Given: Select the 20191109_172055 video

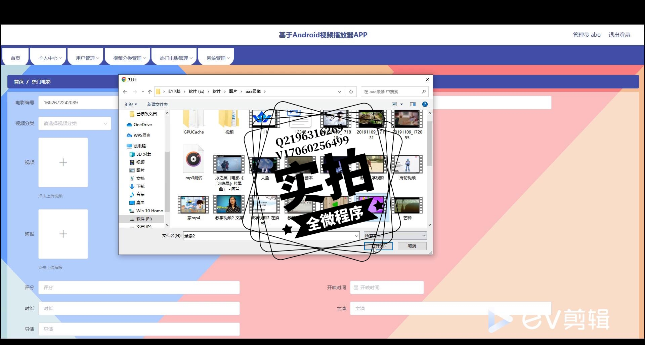Looking at the screenshot, I should click(x=407, y=125).
